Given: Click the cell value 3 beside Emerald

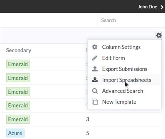Looking at the screenshot, I should 88,119.
